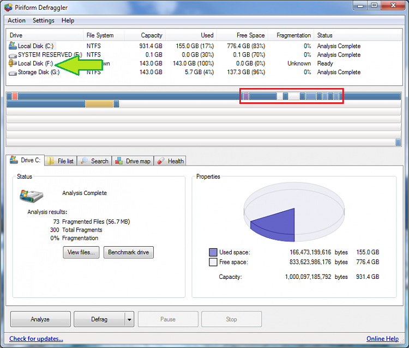Sort by the Capacity column header

click(145, 35)
